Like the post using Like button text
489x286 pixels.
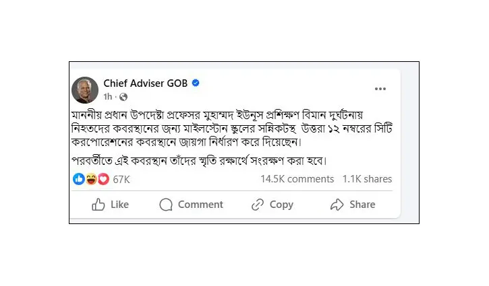(x=120, y=205)
